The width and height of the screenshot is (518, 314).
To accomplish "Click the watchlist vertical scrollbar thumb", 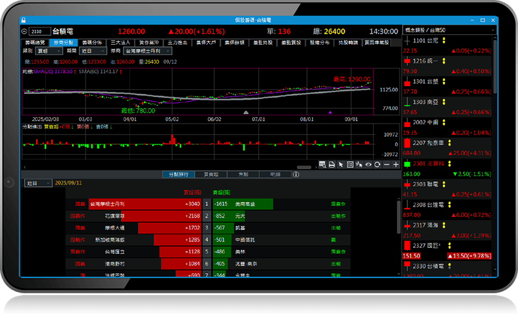I will coord(495,67).
